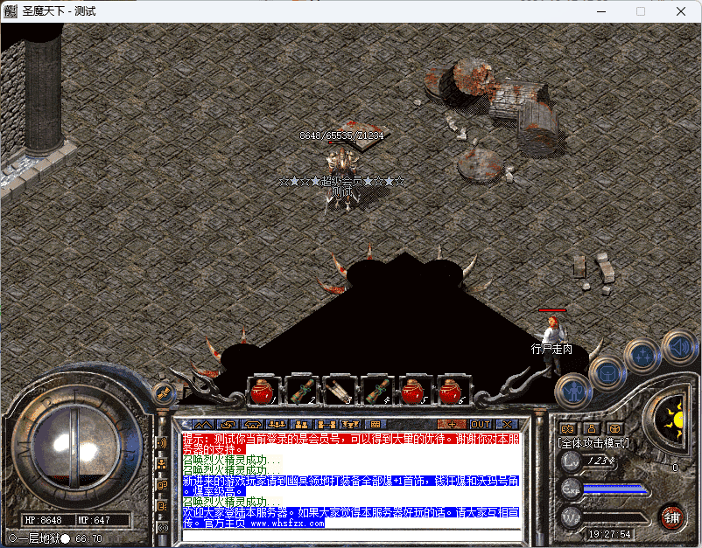This screenshot has height=548, width=702.
Task: Focus the chat input field
Action: 352,535
